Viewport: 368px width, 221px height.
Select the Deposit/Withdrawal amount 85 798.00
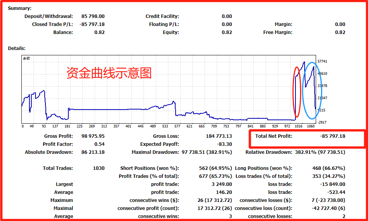tap(93, 16)
